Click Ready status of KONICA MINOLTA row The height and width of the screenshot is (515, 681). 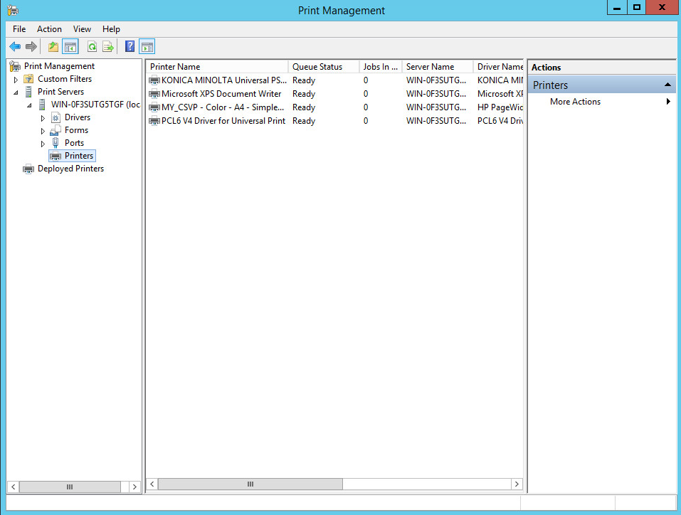(304, 80)
